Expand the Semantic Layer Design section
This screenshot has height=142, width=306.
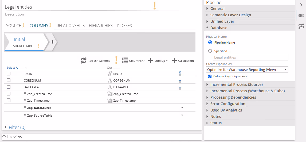(x=230, y=15)
